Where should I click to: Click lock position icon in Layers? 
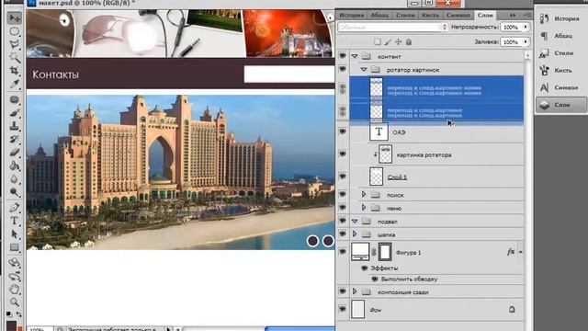398,41
